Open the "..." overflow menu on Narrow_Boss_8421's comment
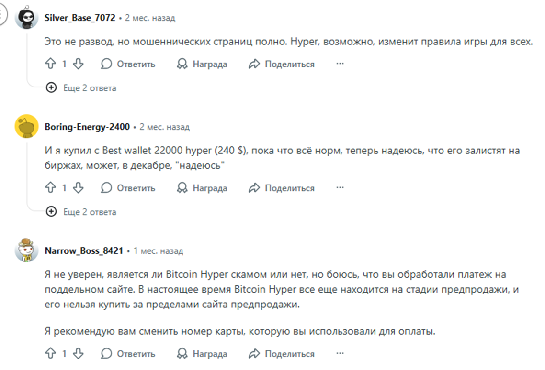 point(340,354)
